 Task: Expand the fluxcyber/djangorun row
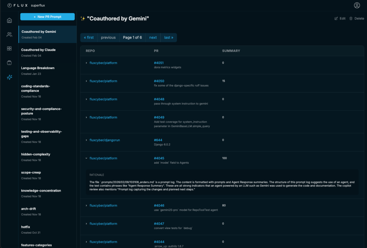86,140
